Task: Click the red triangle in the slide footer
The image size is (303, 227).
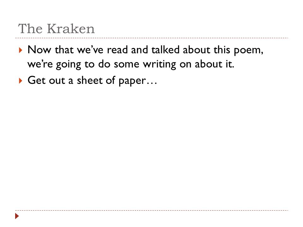Action: tap(17, 216)
